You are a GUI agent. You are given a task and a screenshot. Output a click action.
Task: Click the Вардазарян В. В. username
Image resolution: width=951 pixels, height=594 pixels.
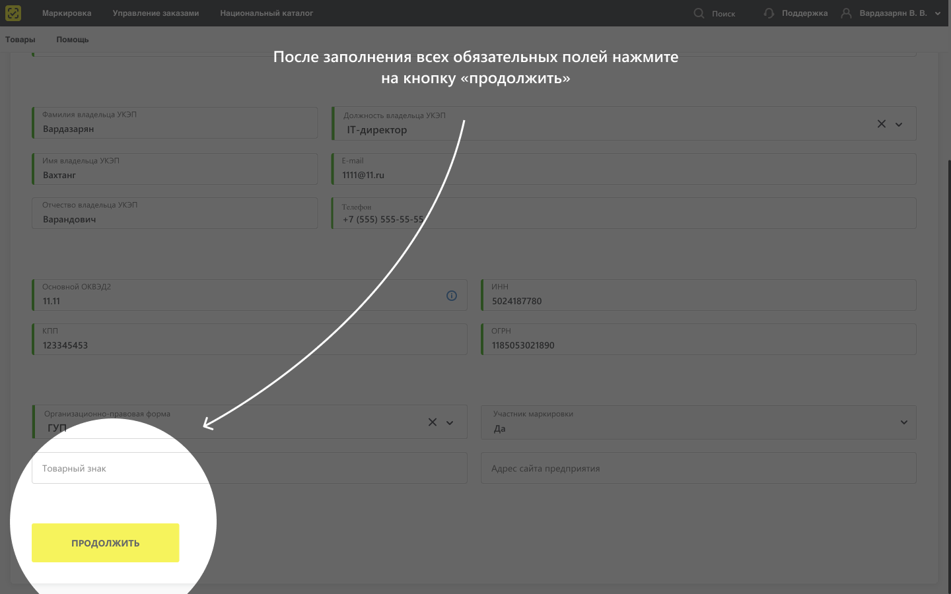(x=893, y=13)
